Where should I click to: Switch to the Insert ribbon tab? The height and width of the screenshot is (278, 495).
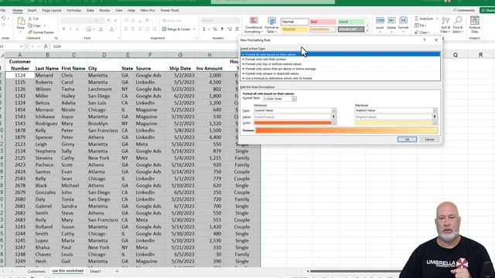(32, 10)
